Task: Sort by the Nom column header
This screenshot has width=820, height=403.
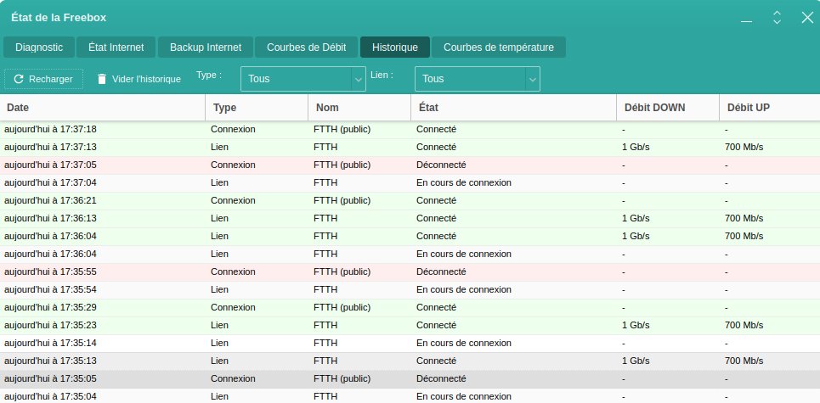Action: (359, 108)
